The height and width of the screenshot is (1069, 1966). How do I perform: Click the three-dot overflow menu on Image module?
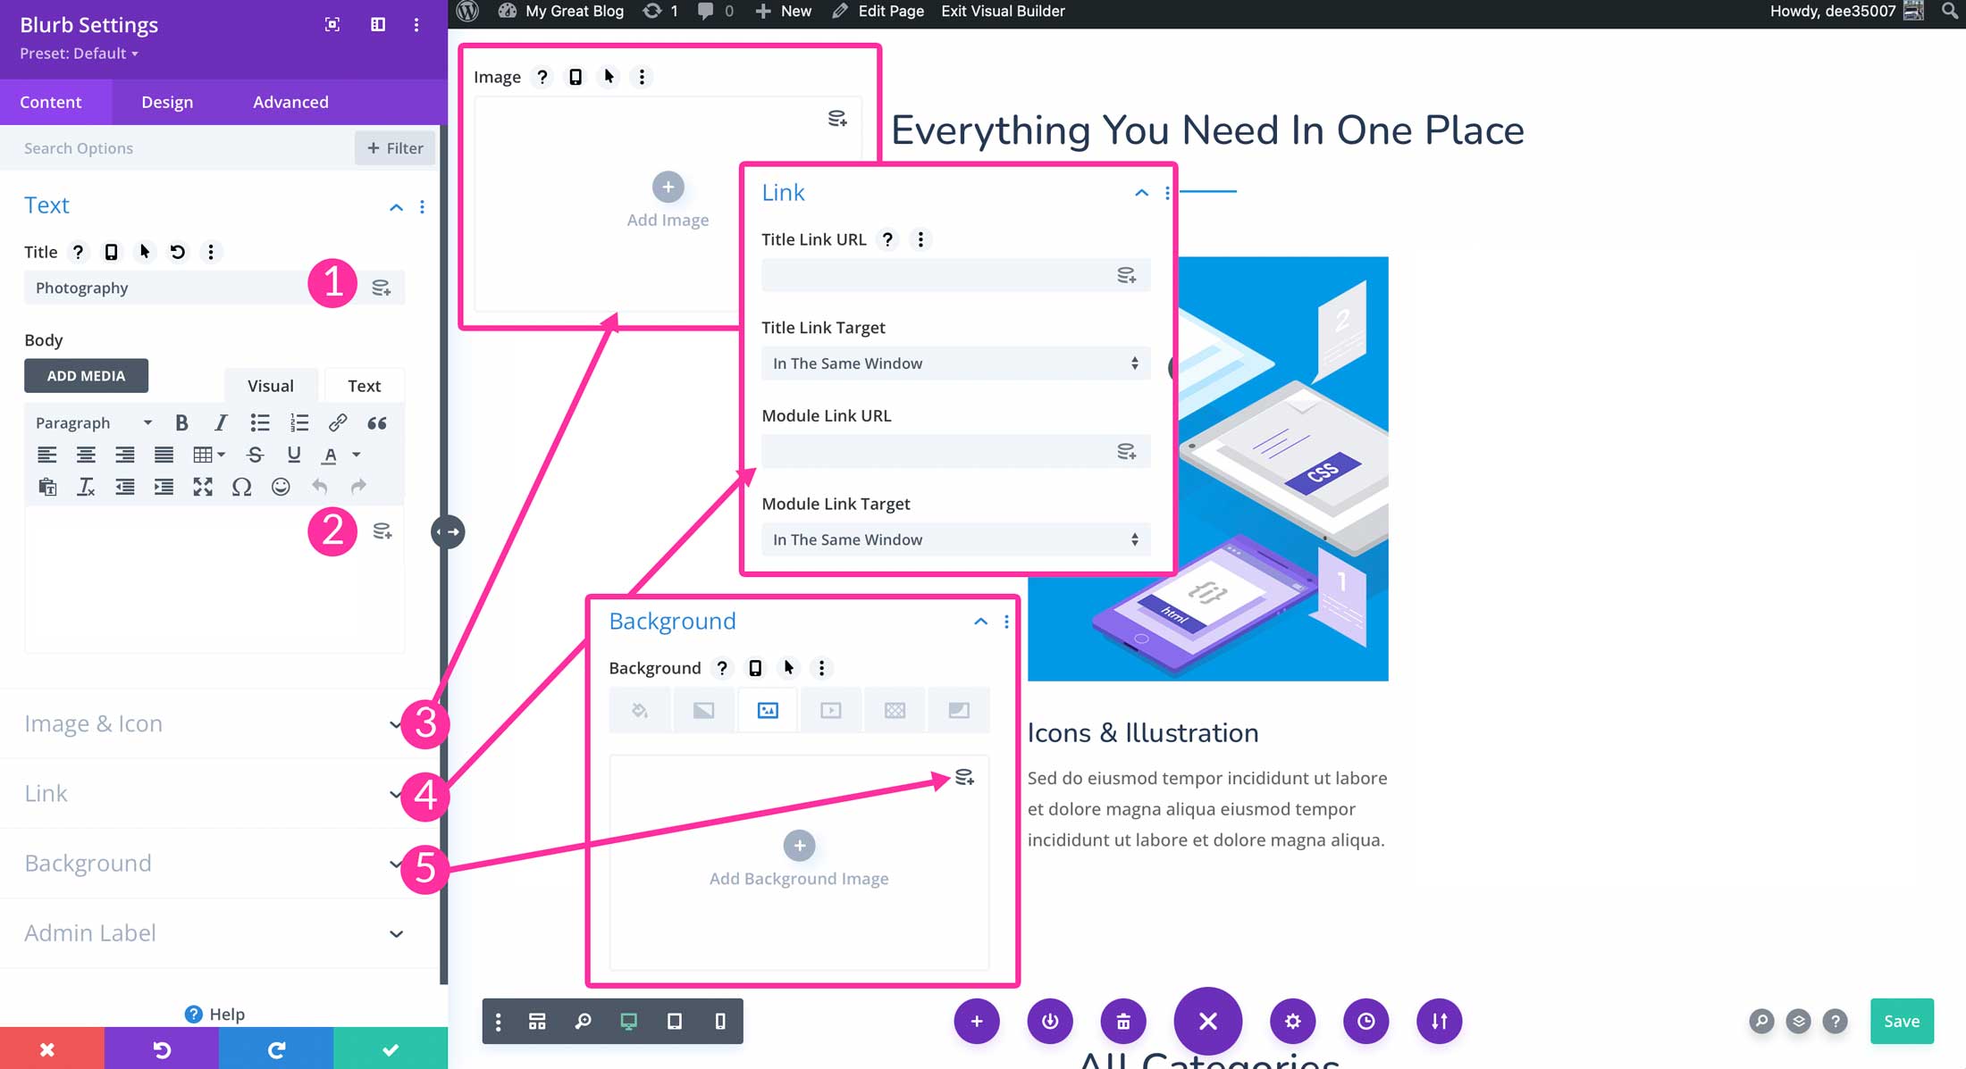(642, 75)
